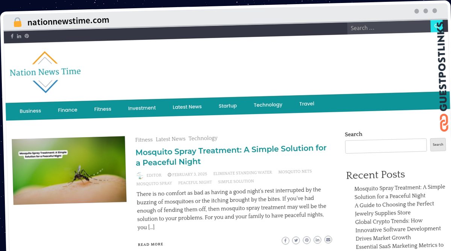Open the Technology menu item
451x251 pixels.
click(268, 105)
